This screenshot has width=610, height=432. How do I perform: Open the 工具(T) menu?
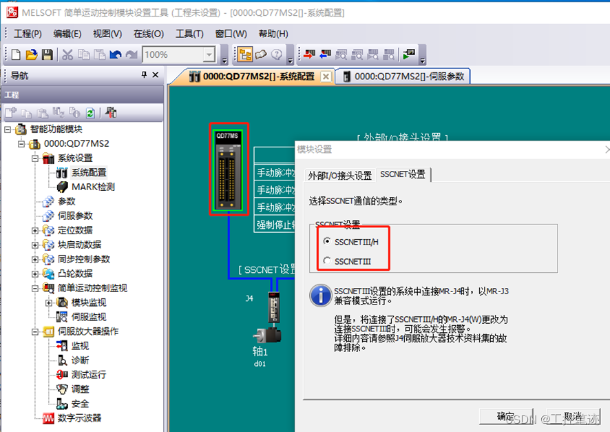coord(189,34)
